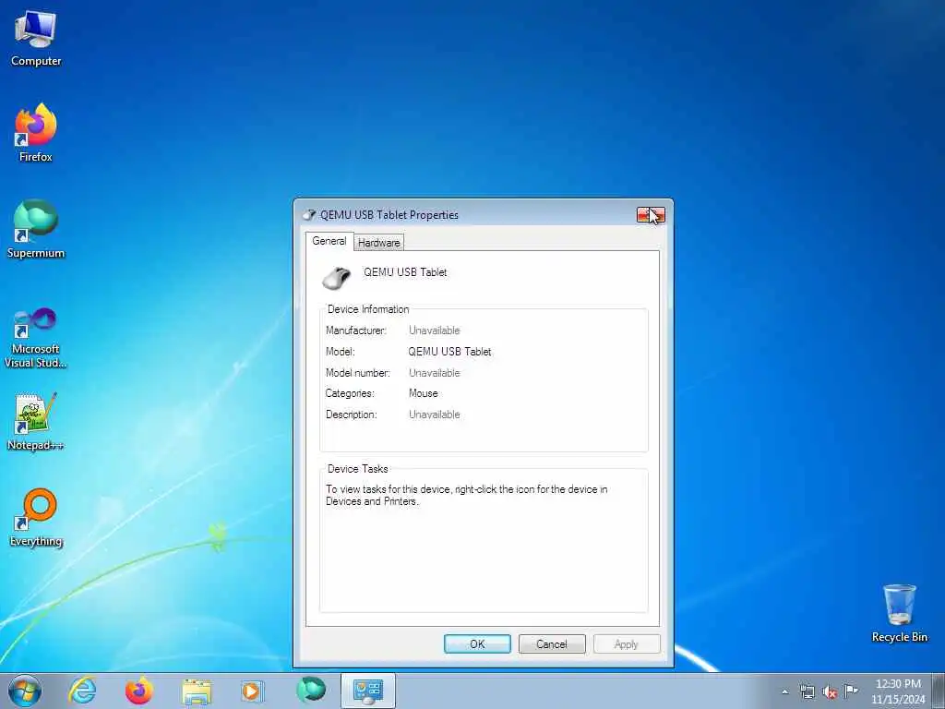Select the Firefox desktop shortcut
The height and width of the screenshot is (709, 945).
(36, 133)
